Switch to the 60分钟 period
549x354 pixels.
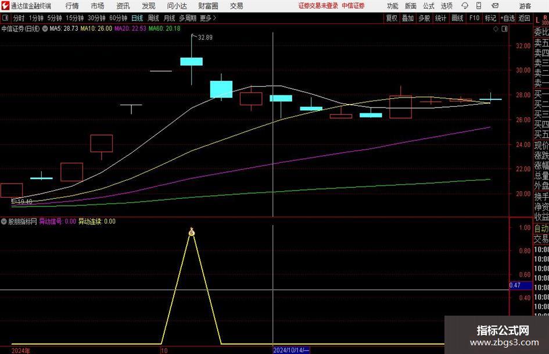coord(119,18)
